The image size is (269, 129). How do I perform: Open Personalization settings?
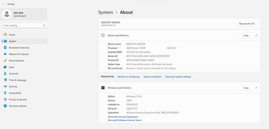click(x=25, y=61)
